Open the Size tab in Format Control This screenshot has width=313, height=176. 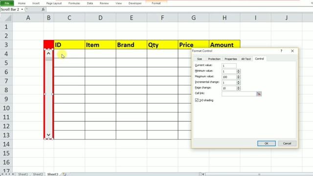(x=200, y=59)
